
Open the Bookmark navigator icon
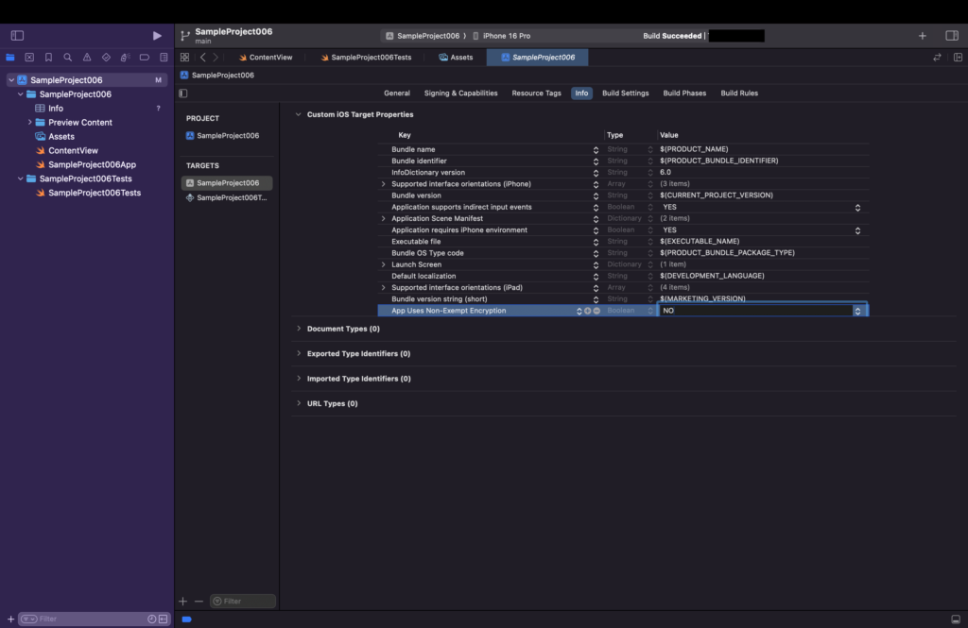(48, 58)
